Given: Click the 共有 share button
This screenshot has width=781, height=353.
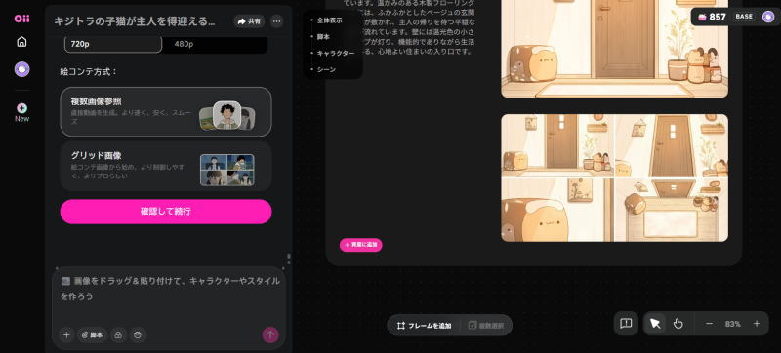Looking at the screenshot, I should pyautogui.click(x=249, y=21).
